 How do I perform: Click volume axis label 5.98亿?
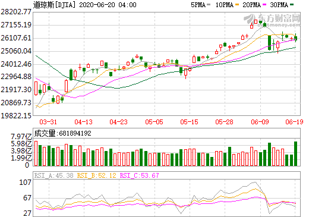(21, 144)
